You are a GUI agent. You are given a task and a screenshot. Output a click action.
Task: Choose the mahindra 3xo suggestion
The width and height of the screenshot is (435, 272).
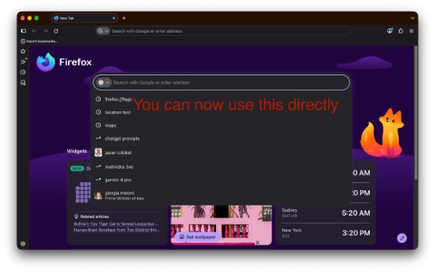pyautogui.click(x=221, y=167)
